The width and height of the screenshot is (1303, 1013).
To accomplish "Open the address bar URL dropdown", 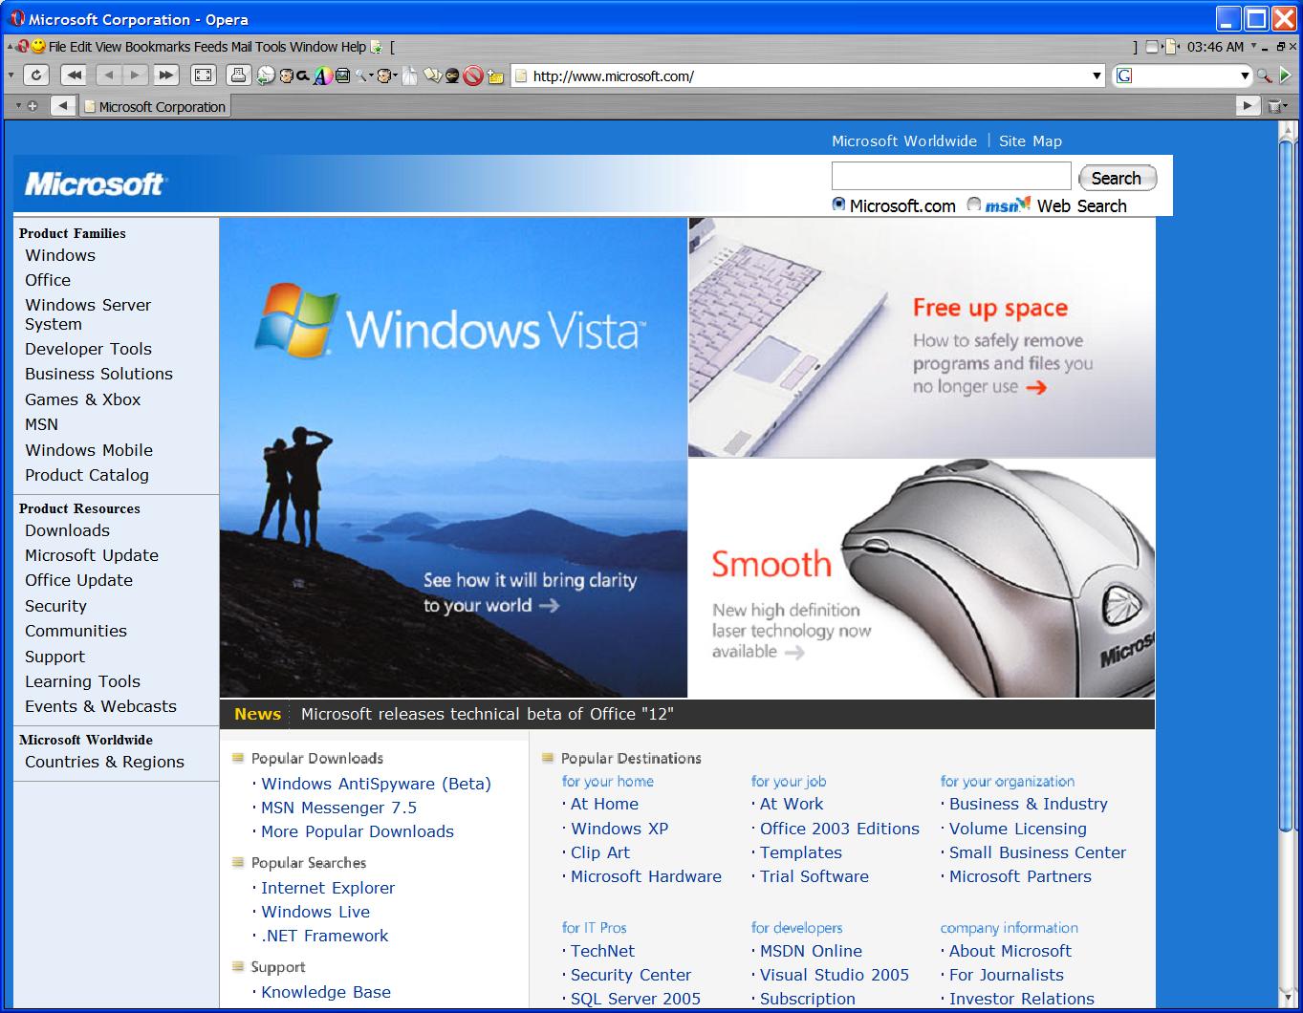I will (1097, 75).
